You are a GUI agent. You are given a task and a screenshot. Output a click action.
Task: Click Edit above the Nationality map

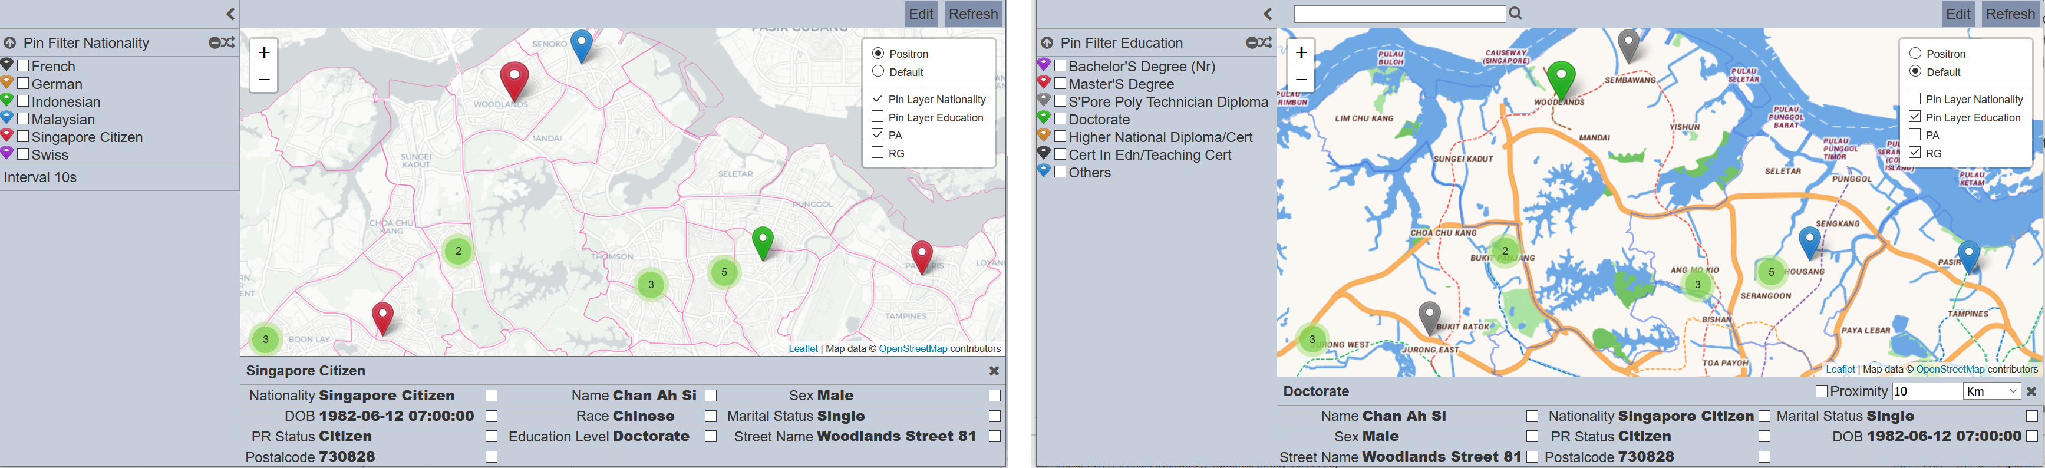[x=921, y=14]
